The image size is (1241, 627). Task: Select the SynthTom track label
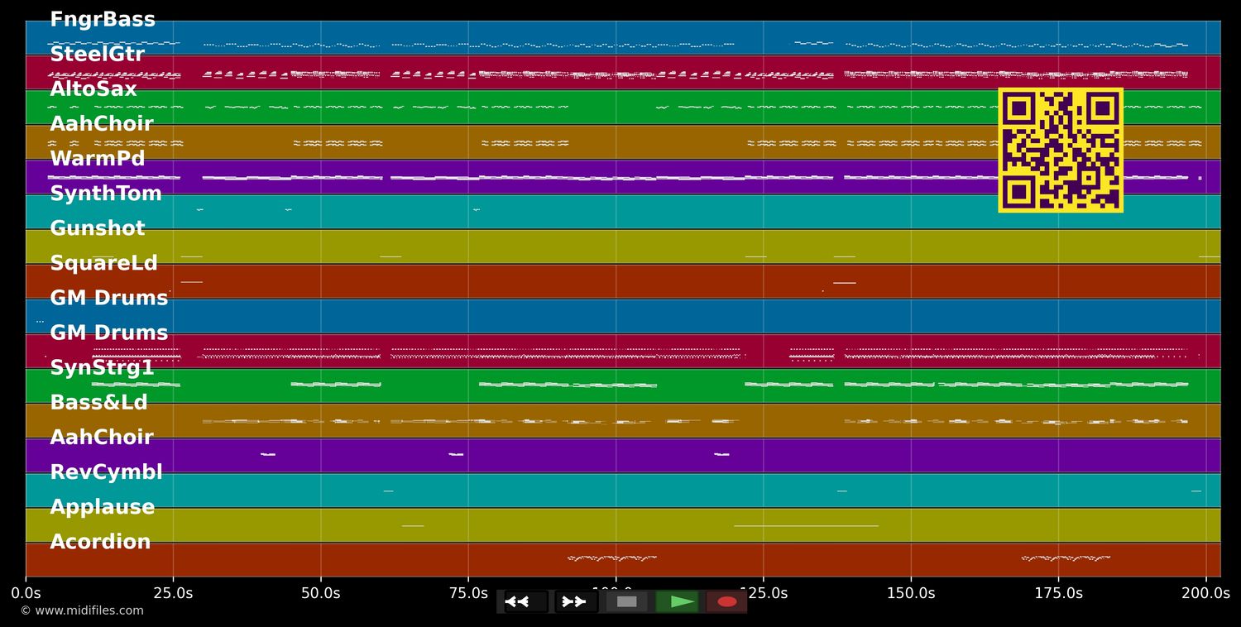[106, 194]
